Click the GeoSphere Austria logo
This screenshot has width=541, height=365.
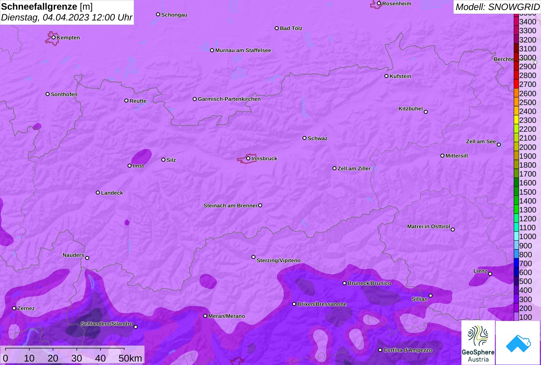(x=478, y=342)
